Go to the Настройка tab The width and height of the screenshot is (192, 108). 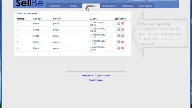[x=127, y=6]
